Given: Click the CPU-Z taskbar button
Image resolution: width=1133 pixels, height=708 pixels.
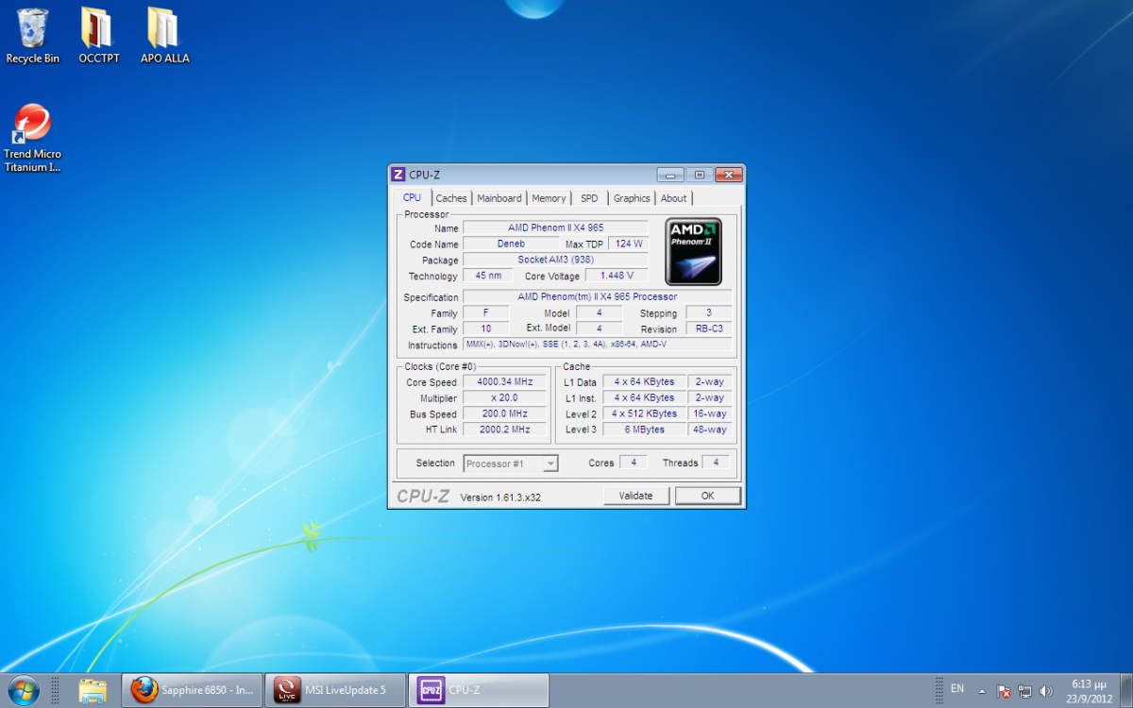Looking at the screenshot, I should click(478, 690).
